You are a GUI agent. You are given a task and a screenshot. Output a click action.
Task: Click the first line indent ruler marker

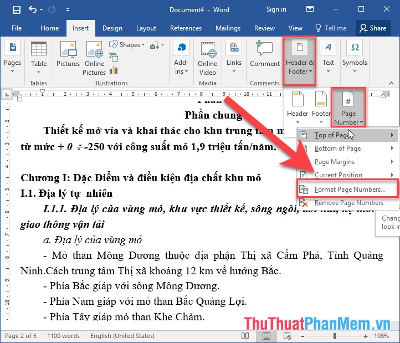(x=43, y=93)
